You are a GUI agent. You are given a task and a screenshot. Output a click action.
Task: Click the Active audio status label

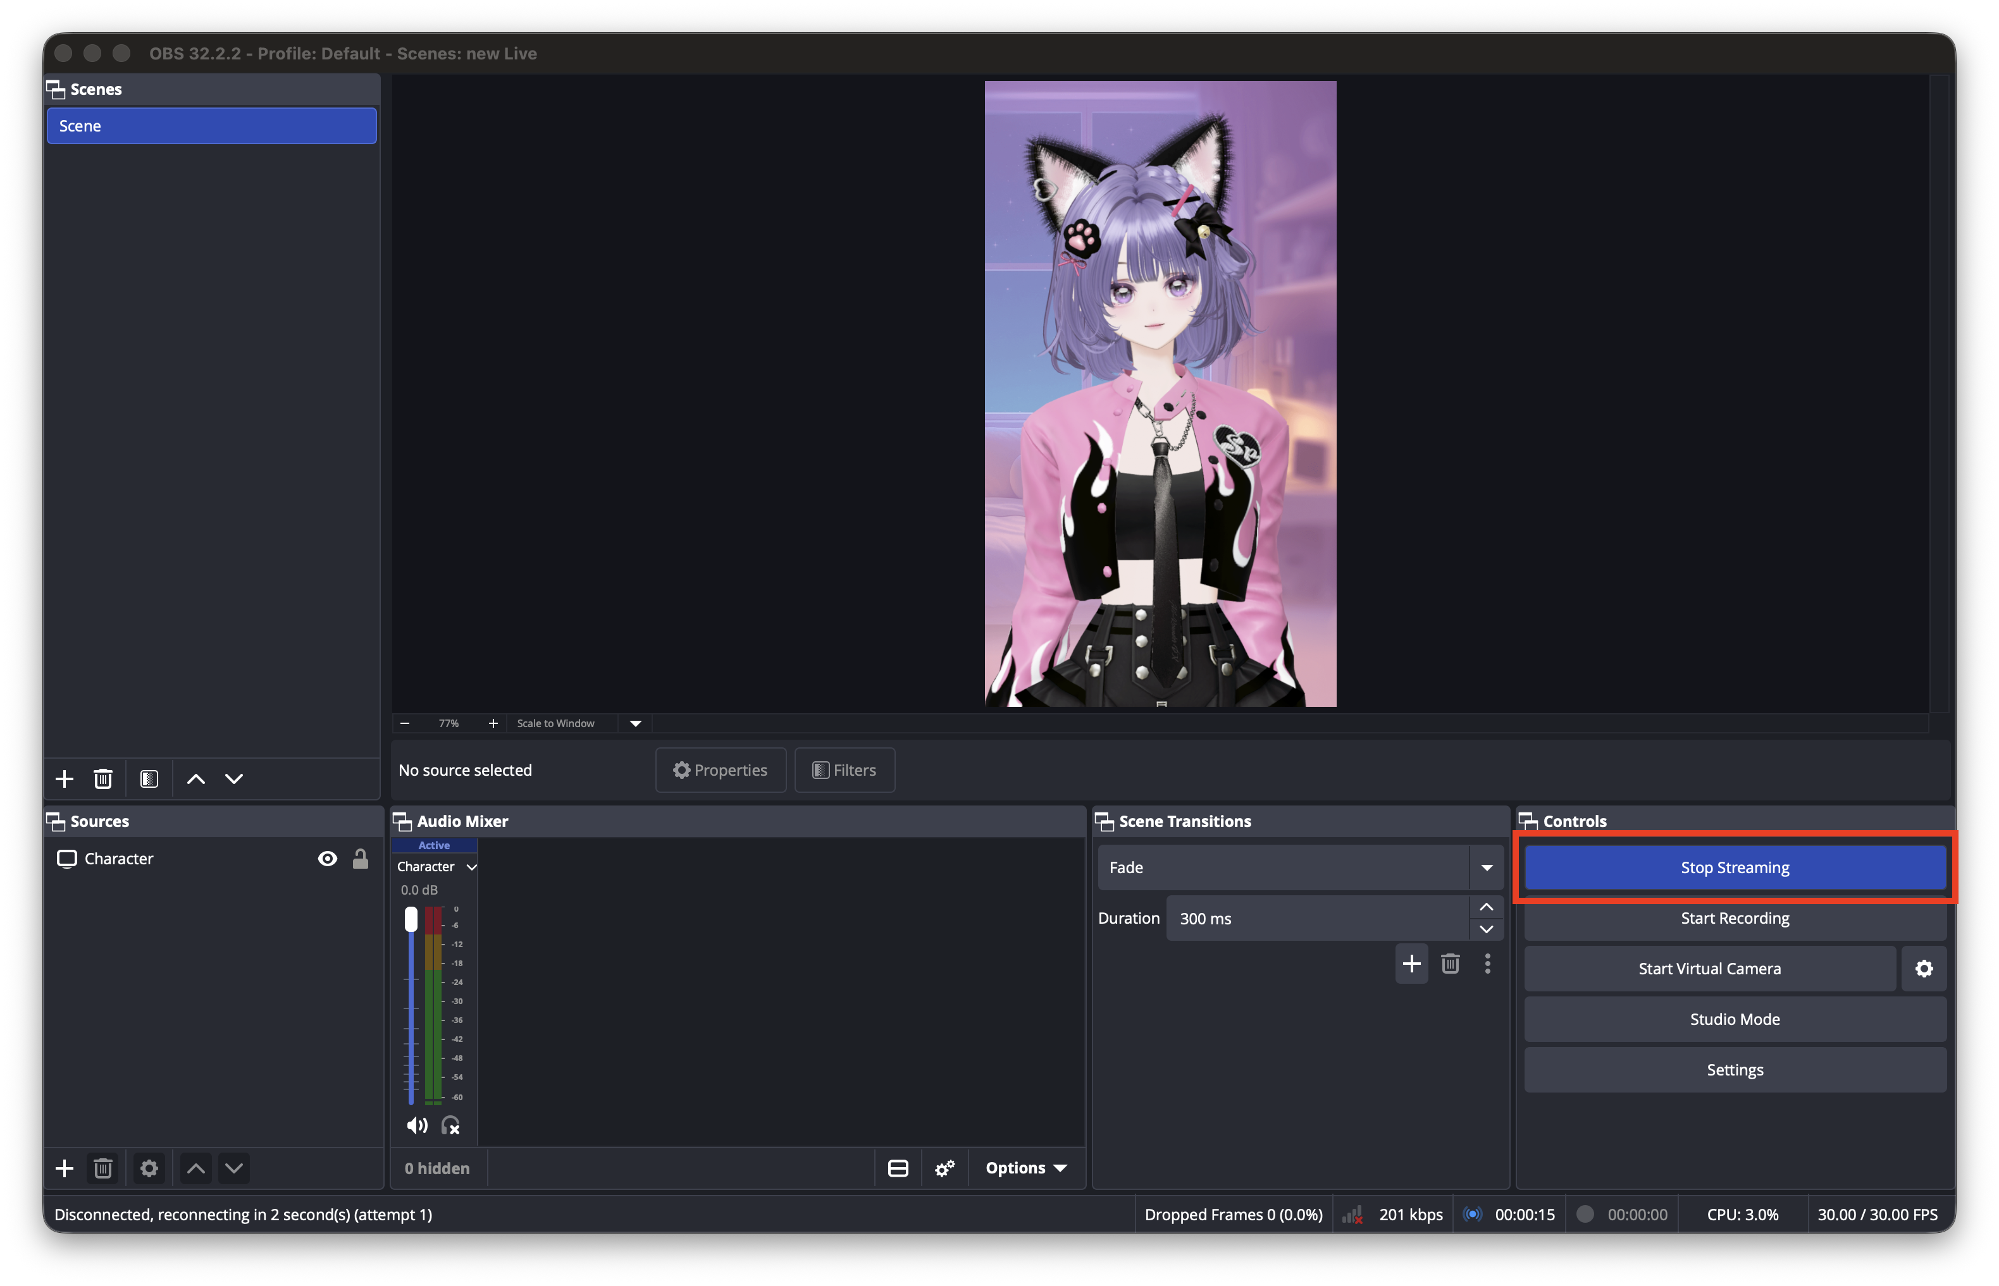click(435, 845)
